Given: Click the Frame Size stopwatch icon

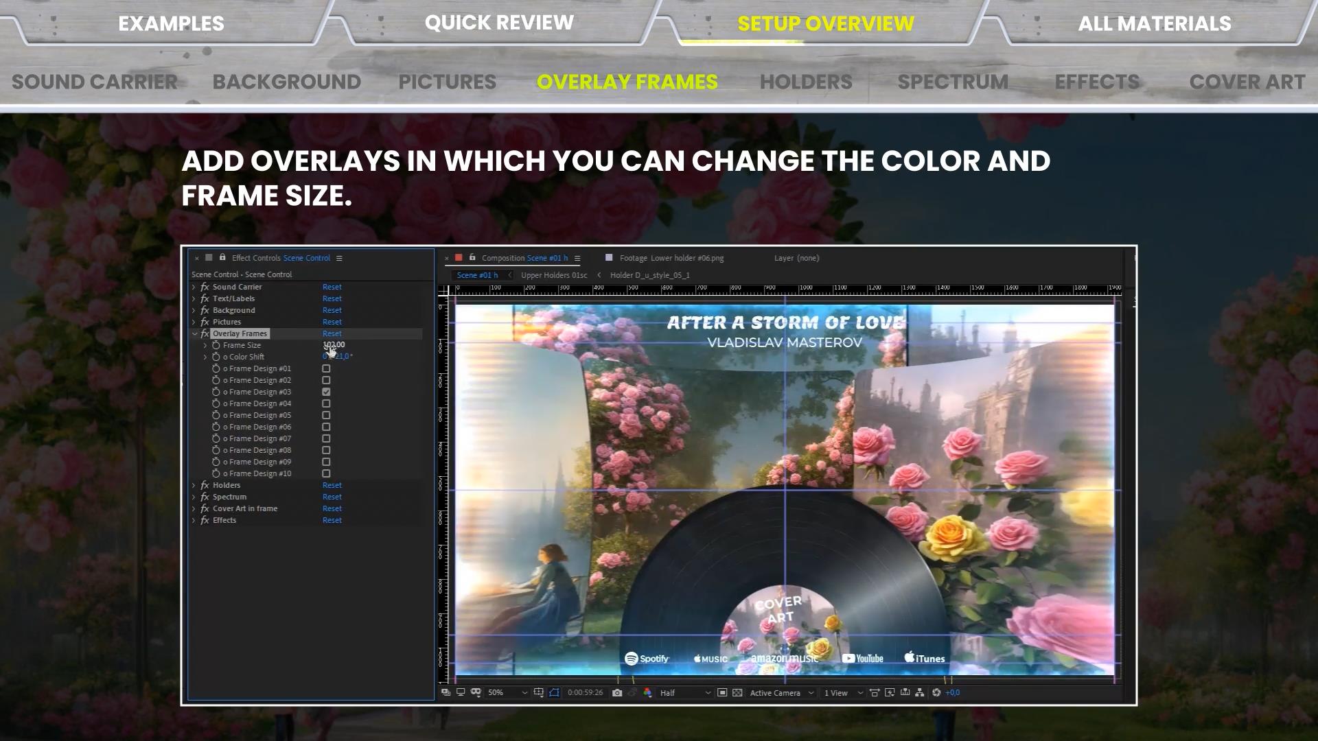Looking at the screenshot, I should click(x=216, y=345).
